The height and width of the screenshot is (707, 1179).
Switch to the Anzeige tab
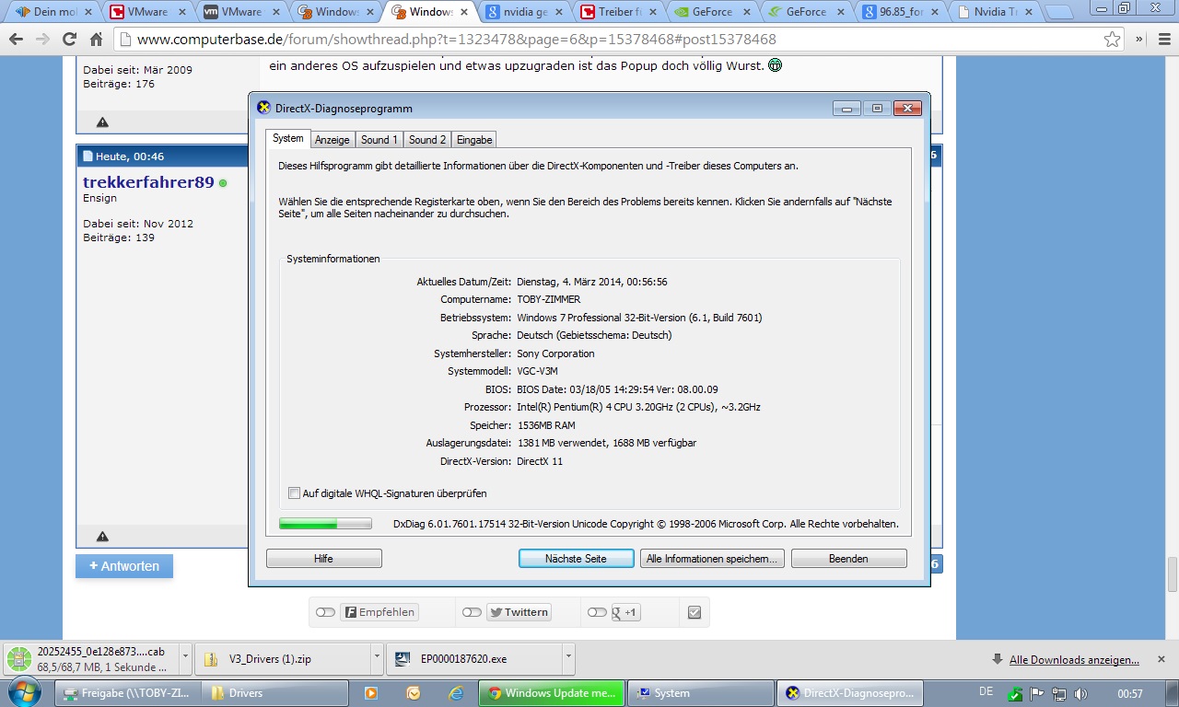332,140
